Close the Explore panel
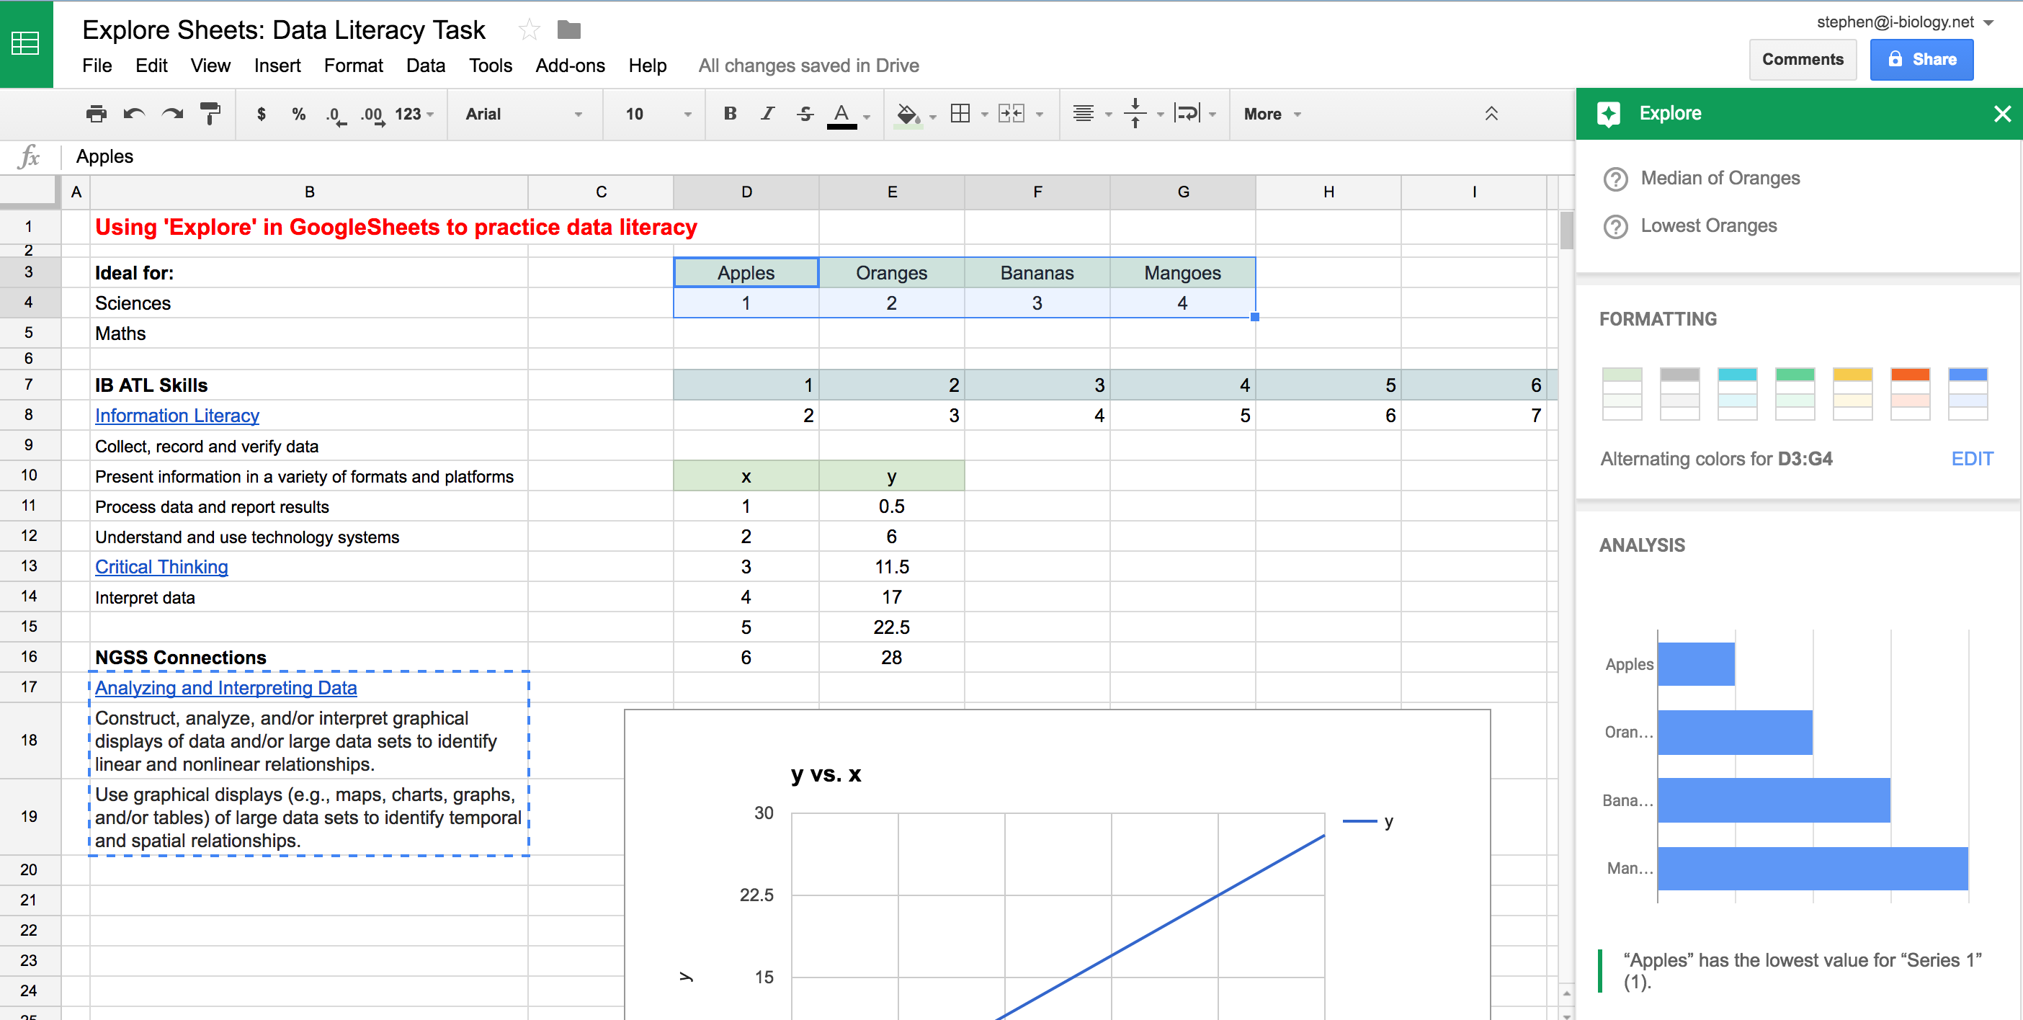Viewport: 2023px width, 1020px height. click(2002, 114)
